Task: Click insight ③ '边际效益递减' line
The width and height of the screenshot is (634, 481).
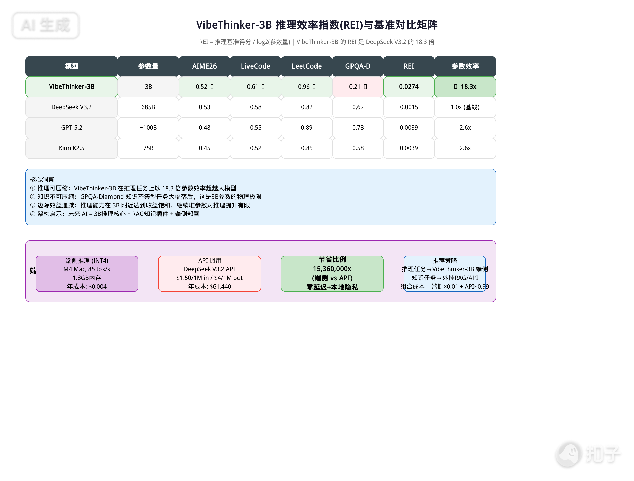Action: pos(140,205)
